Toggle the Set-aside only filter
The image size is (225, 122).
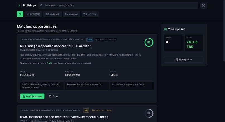(52, 14)
